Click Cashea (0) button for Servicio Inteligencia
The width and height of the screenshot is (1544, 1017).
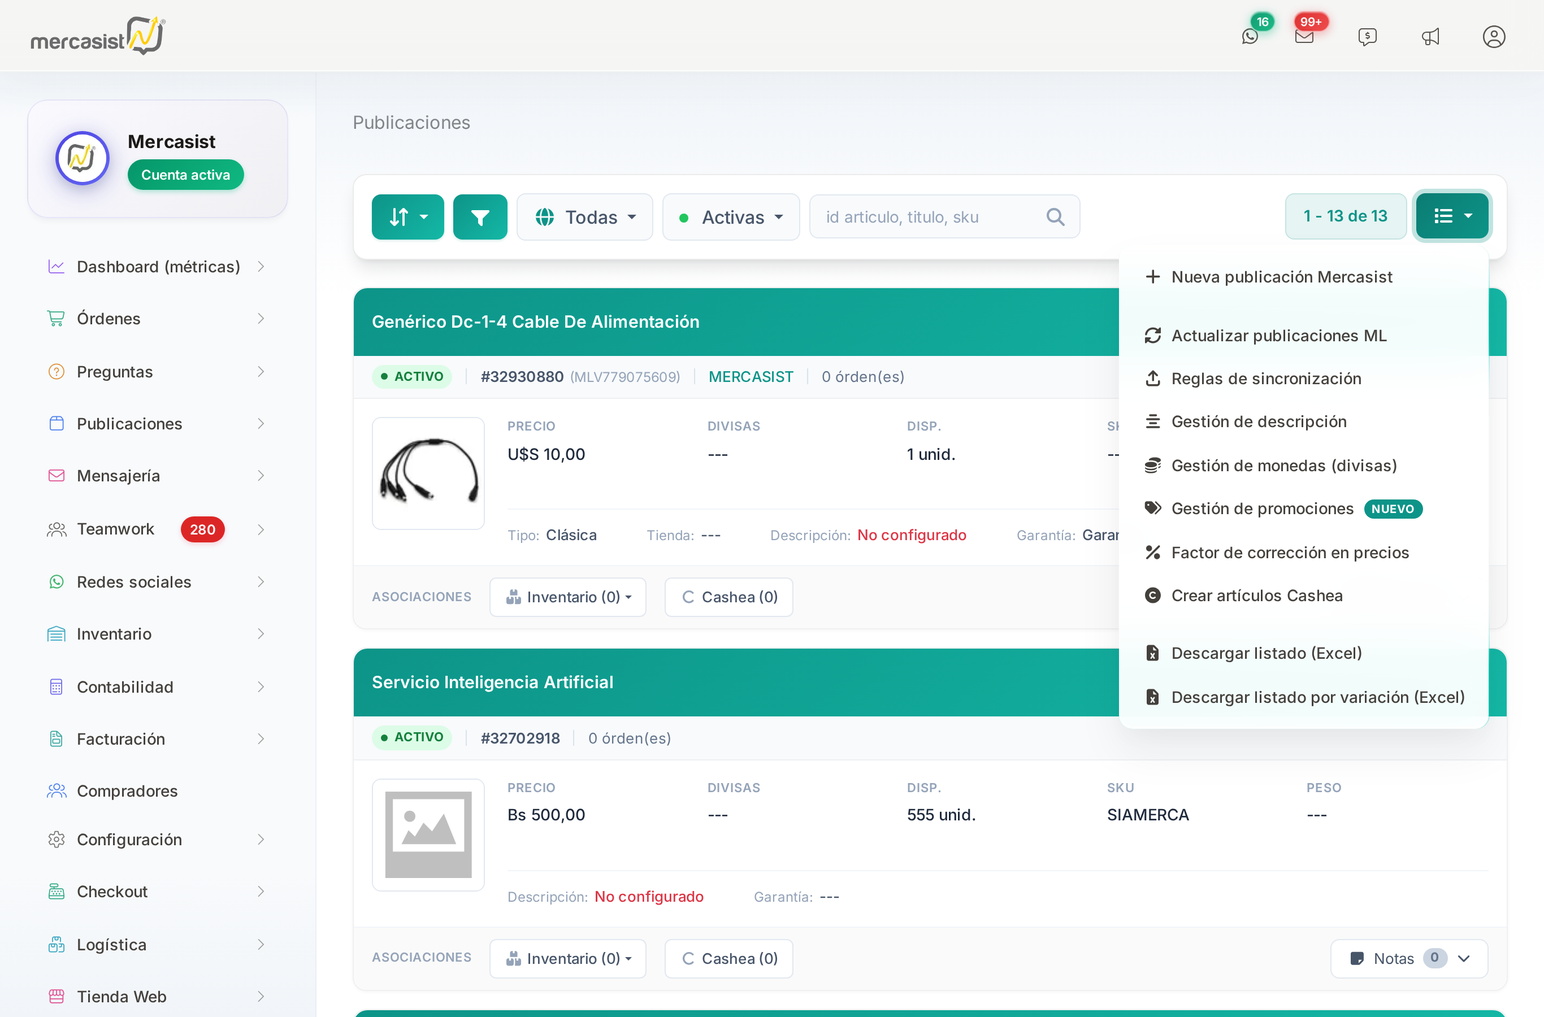point(728,958)
